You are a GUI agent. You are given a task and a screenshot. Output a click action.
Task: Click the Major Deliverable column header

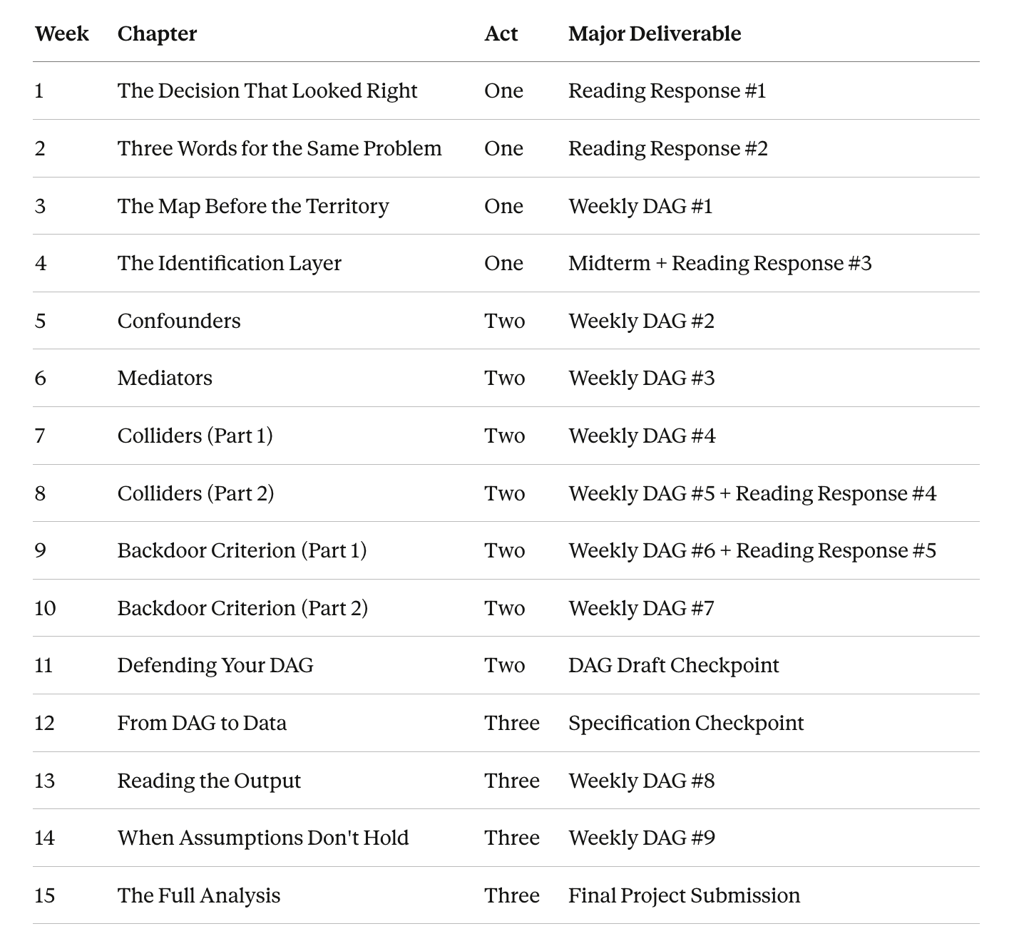pos(654,34)
